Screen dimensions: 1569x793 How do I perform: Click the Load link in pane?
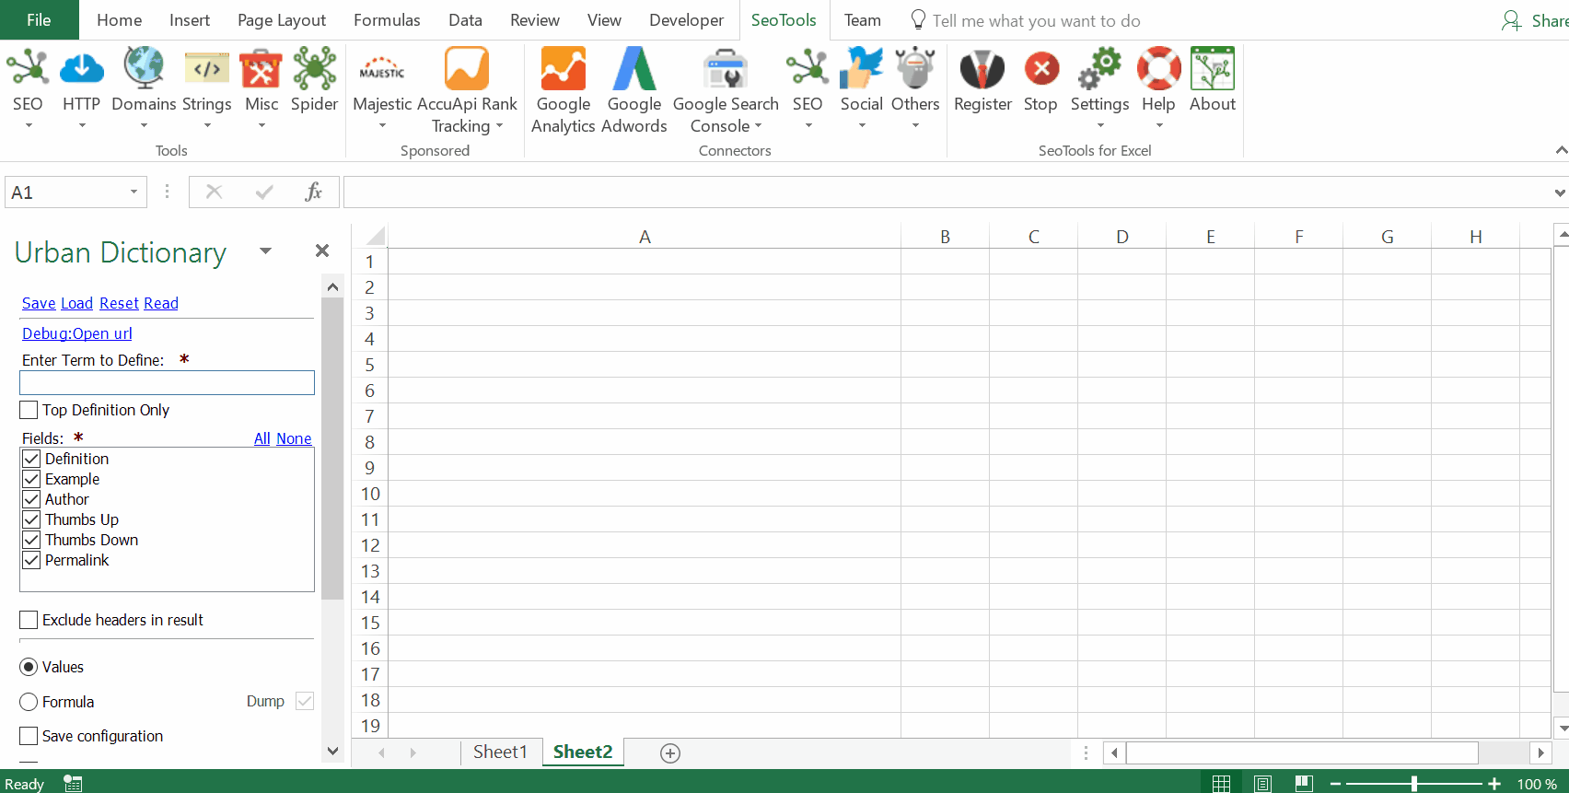[76, 303]
